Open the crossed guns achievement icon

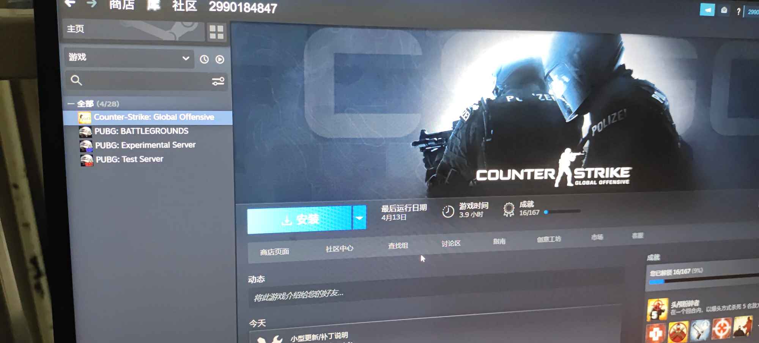678,332
